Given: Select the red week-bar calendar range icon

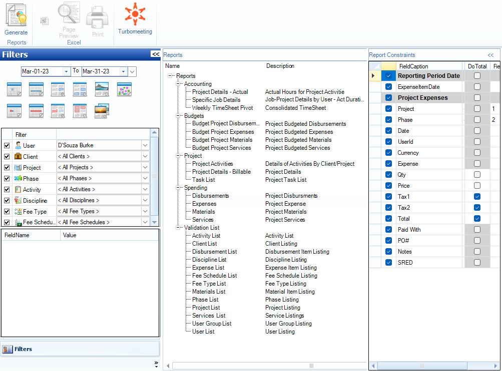Looking at the screenshot, I should 36,111.
